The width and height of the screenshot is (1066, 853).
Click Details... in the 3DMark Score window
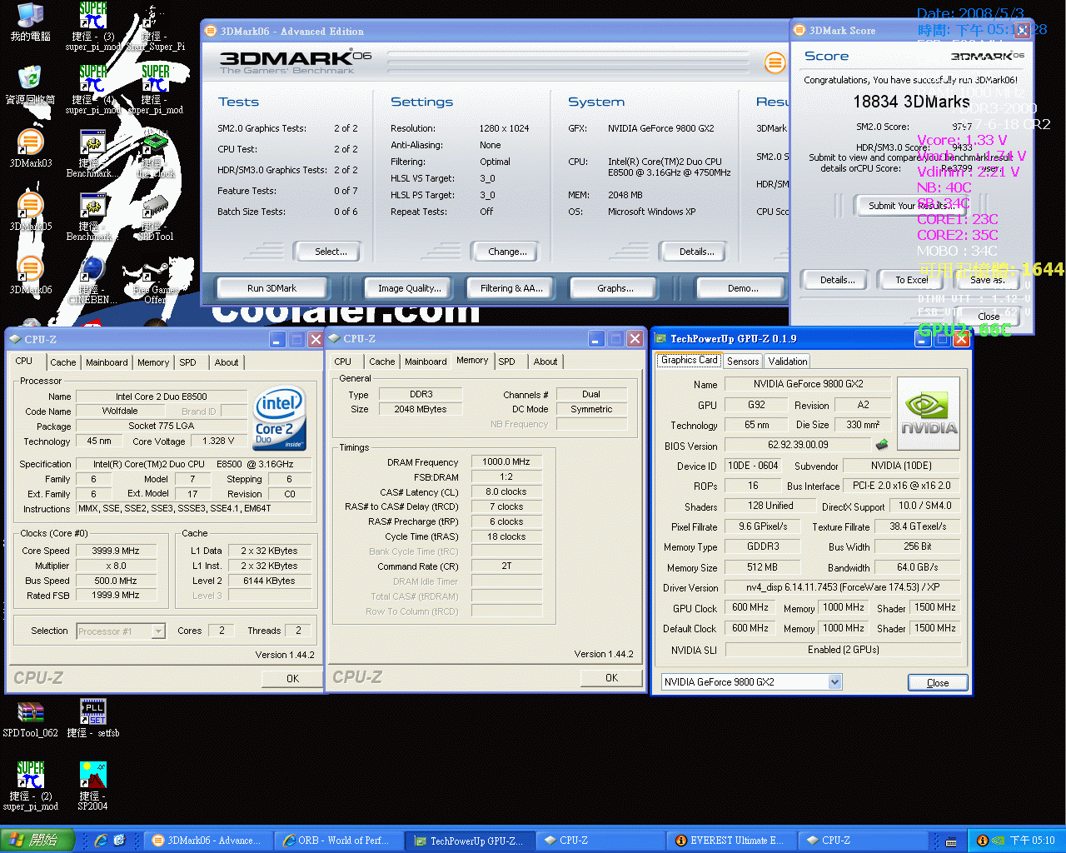(x=838, y=280)
